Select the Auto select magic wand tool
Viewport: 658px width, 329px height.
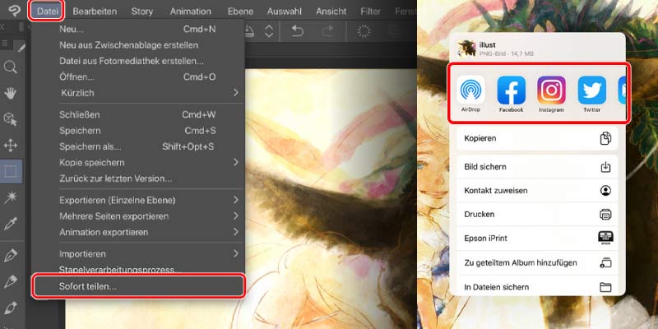point(12,197)
